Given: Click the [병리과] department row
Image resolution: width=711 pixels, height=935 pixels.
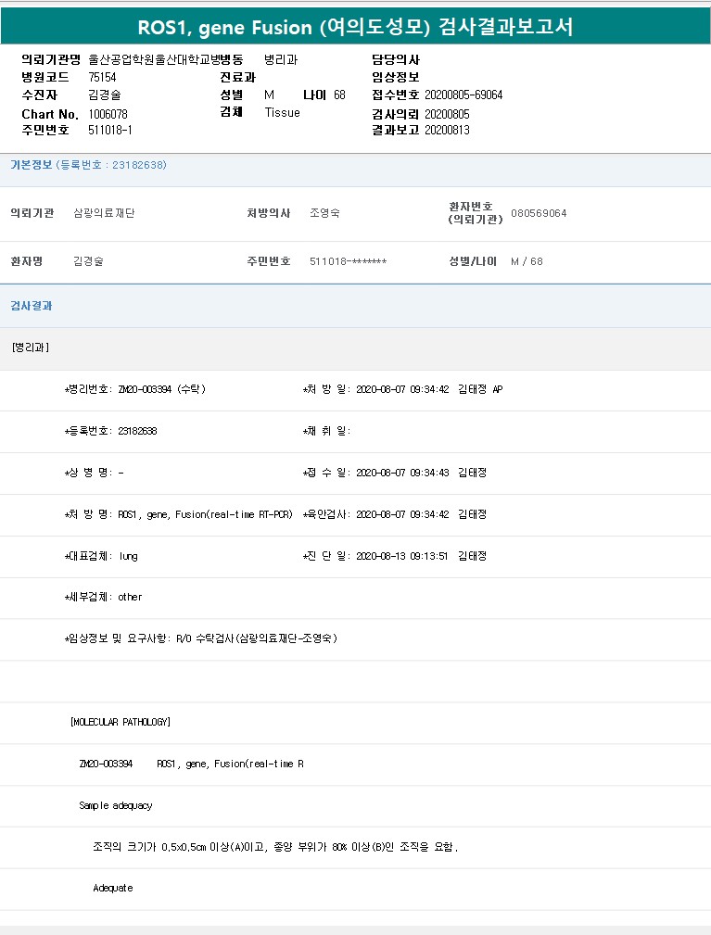Looking at the screenshot, I should 31,347.
